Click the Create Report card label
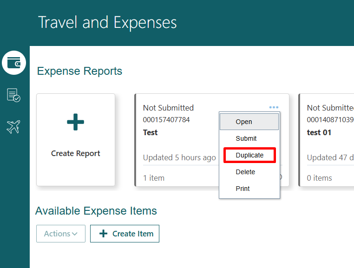The height and width of the screenshot is (268, 354). pyautogui.click(x=75, y=153)
